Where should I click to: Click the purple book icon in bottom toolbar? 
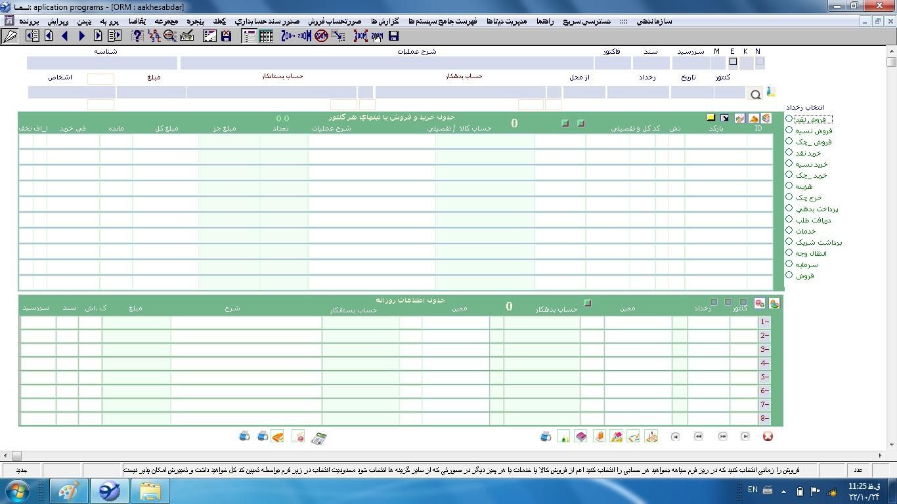pyautogui.click(x=581, y=436)
